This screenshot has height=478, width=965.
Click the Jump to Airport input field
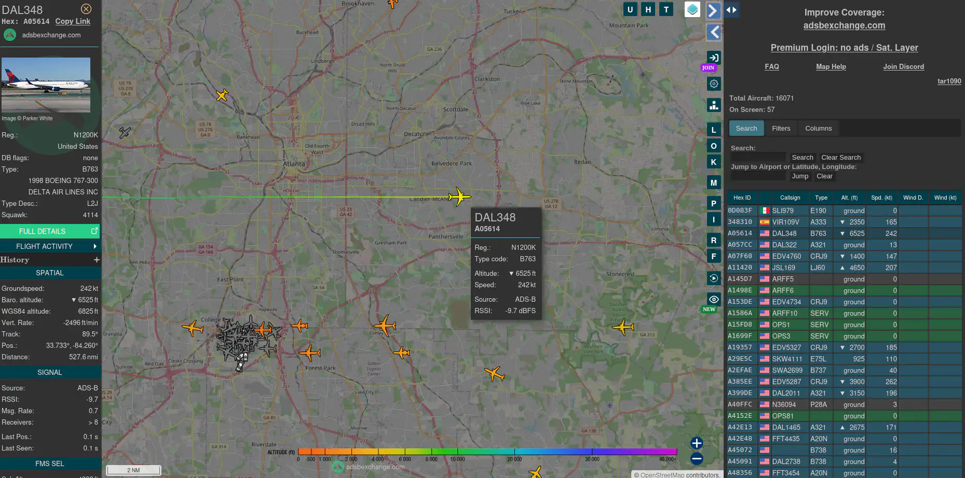coord(758,176)
